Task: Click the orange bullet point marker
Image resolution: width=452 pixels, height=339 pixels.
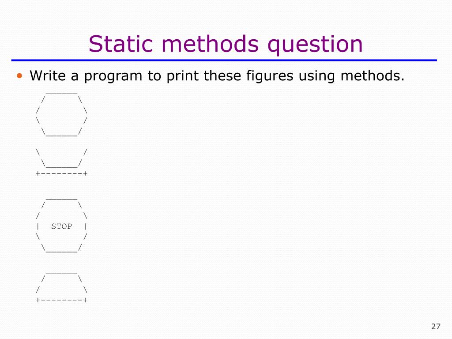Action: click(x=19, y=76)
